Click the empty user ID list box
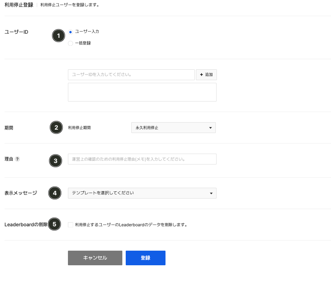The height and width of the screenshot is (281, 331). point(142,92)
